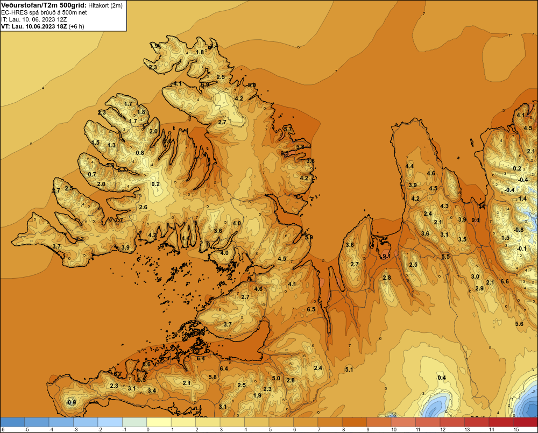Click the '3.5' temperature value
This screenshot has height=433, width=538.
coord(462,239)
